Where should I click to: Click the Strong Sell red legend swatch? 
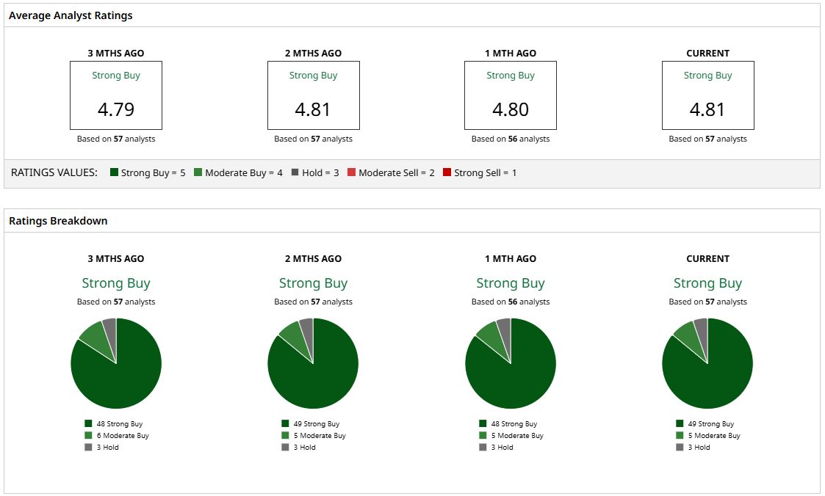point(447,172)
